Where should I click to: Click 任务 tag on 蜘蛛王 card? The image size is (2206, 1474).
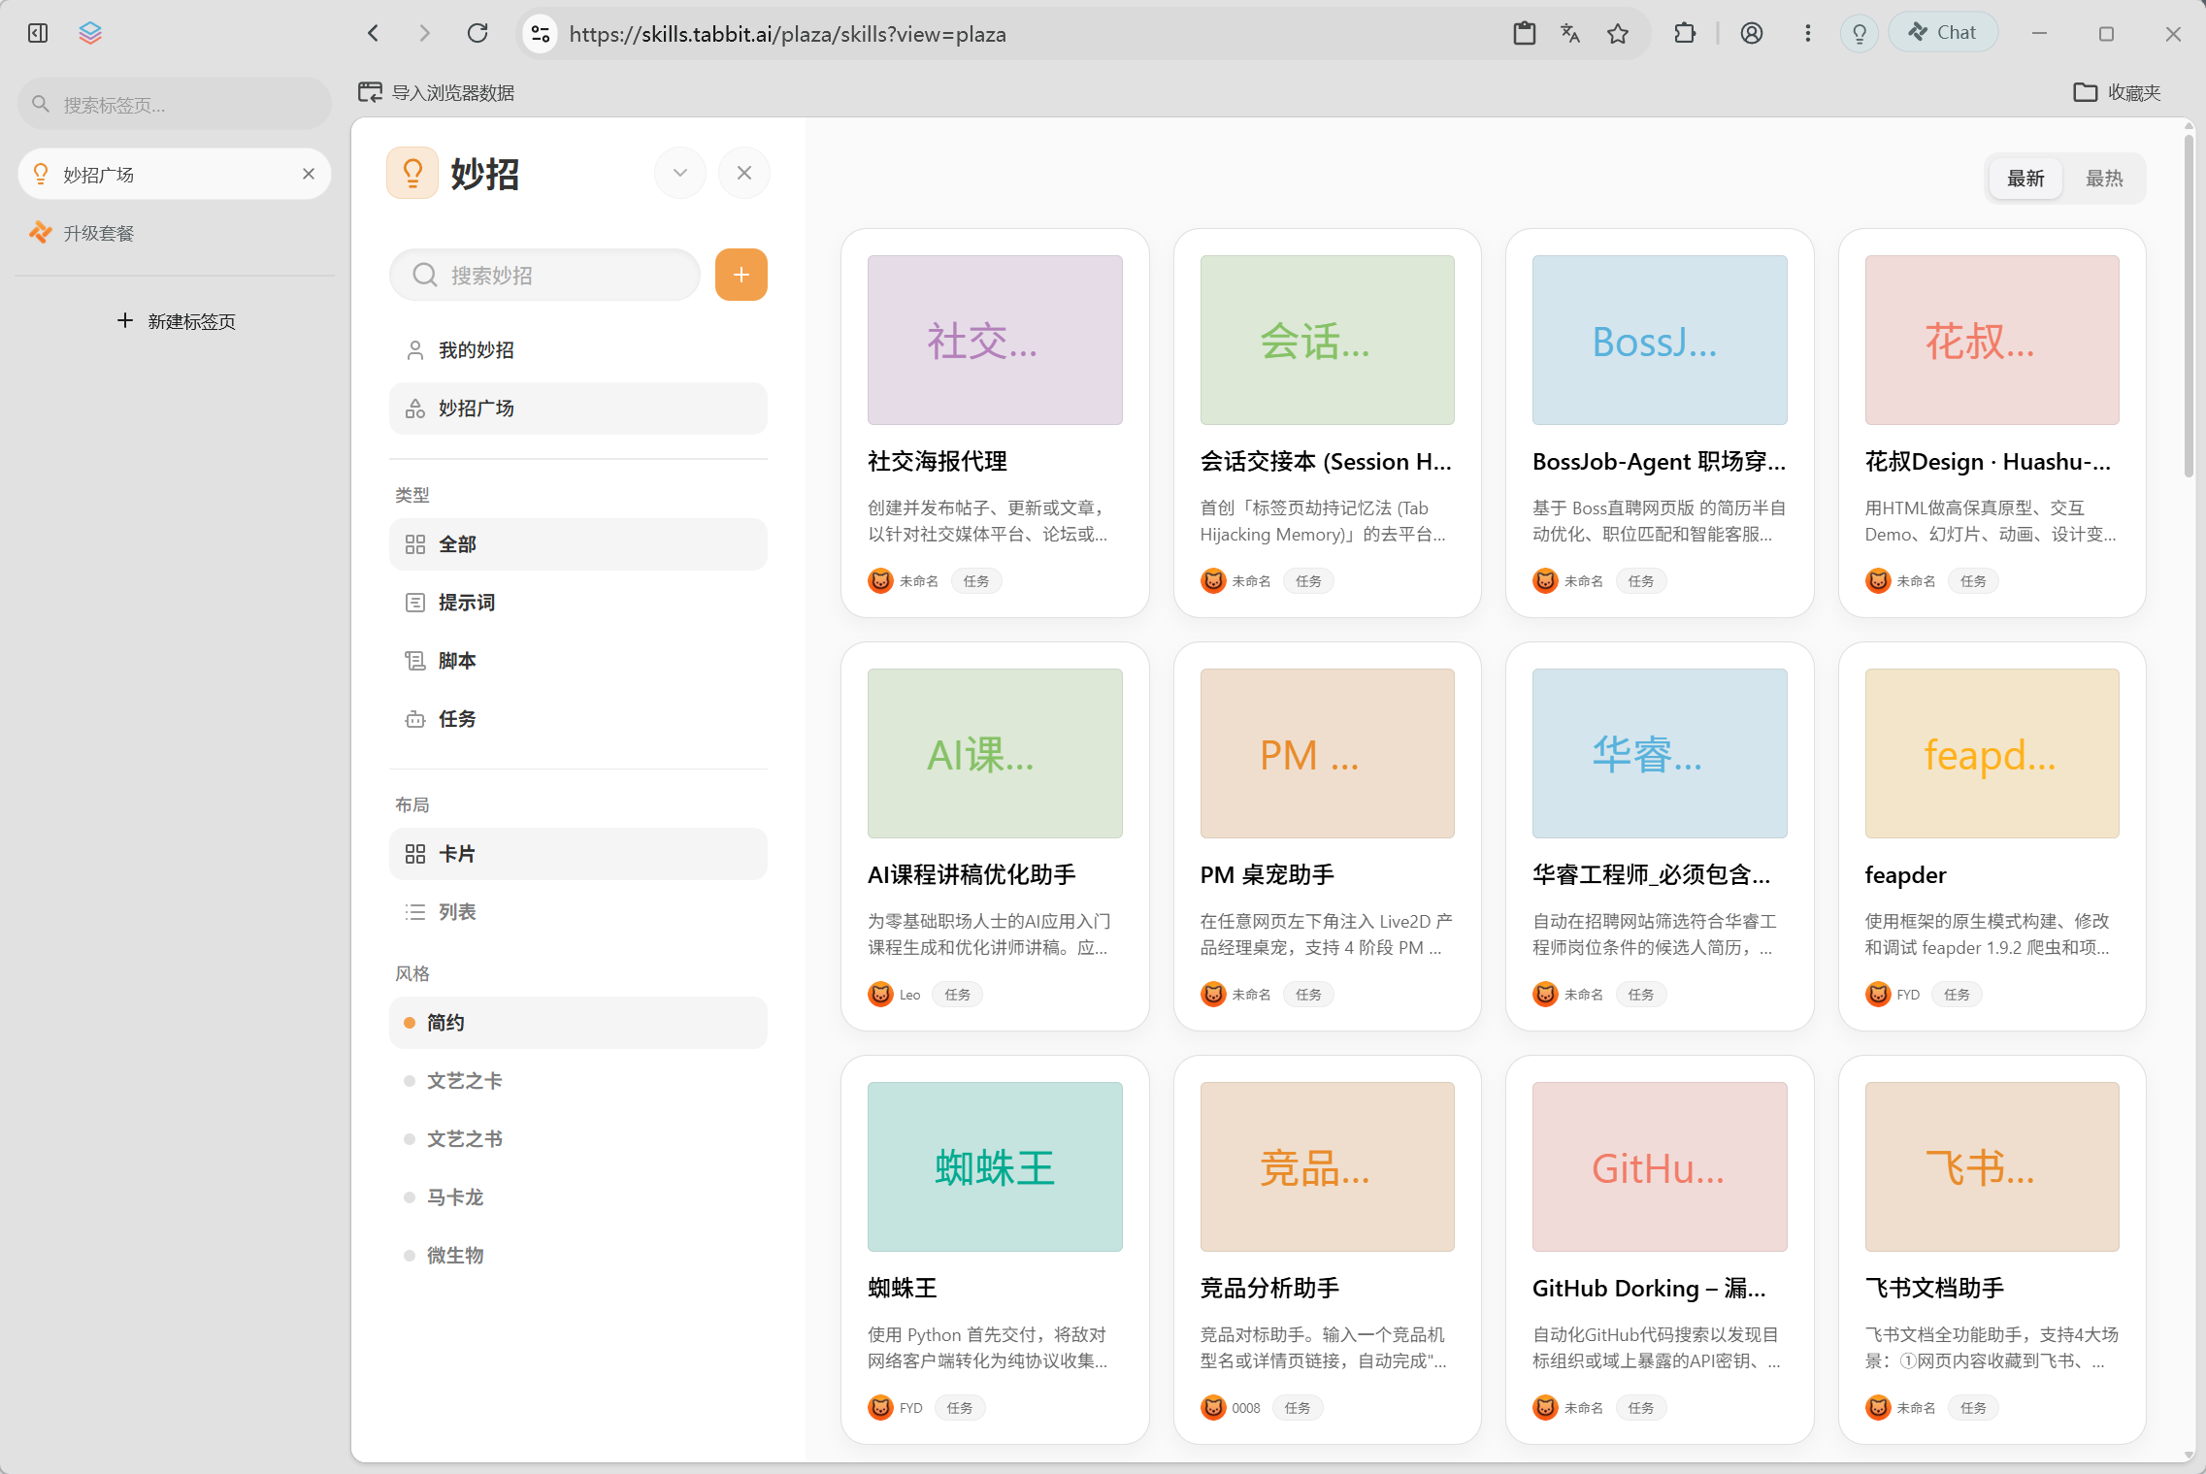960,1408
